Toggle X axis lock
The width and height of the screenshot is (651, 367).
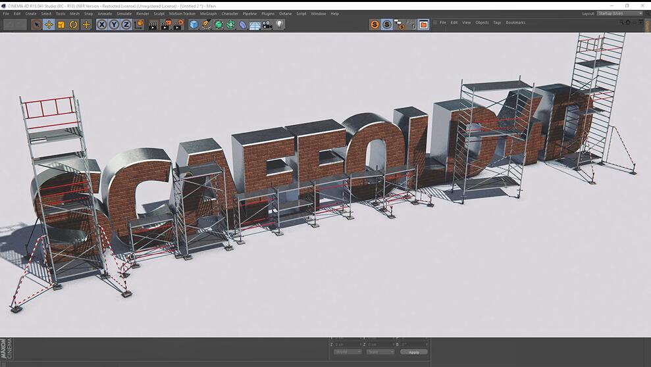pos(102,25)
